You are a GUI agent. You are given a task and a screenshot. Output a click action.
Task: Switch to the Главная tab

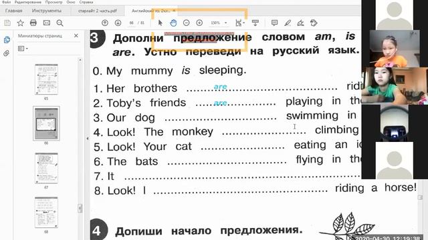point(13,11)
